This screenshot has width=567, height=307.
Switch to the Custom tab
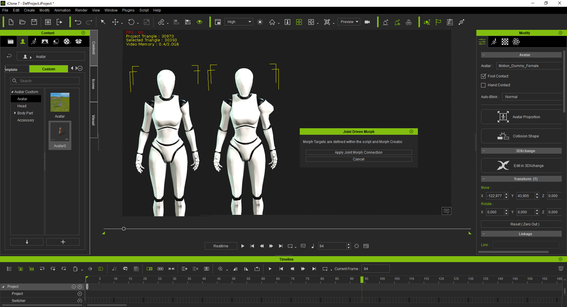click(48, 69)
